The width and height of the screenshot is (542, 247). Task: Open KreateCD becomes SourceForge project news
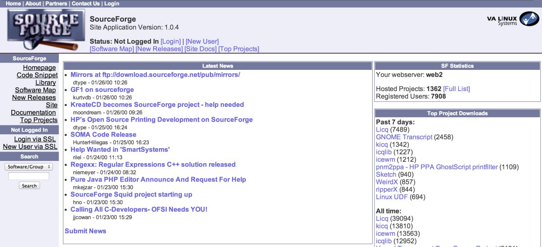157,105
